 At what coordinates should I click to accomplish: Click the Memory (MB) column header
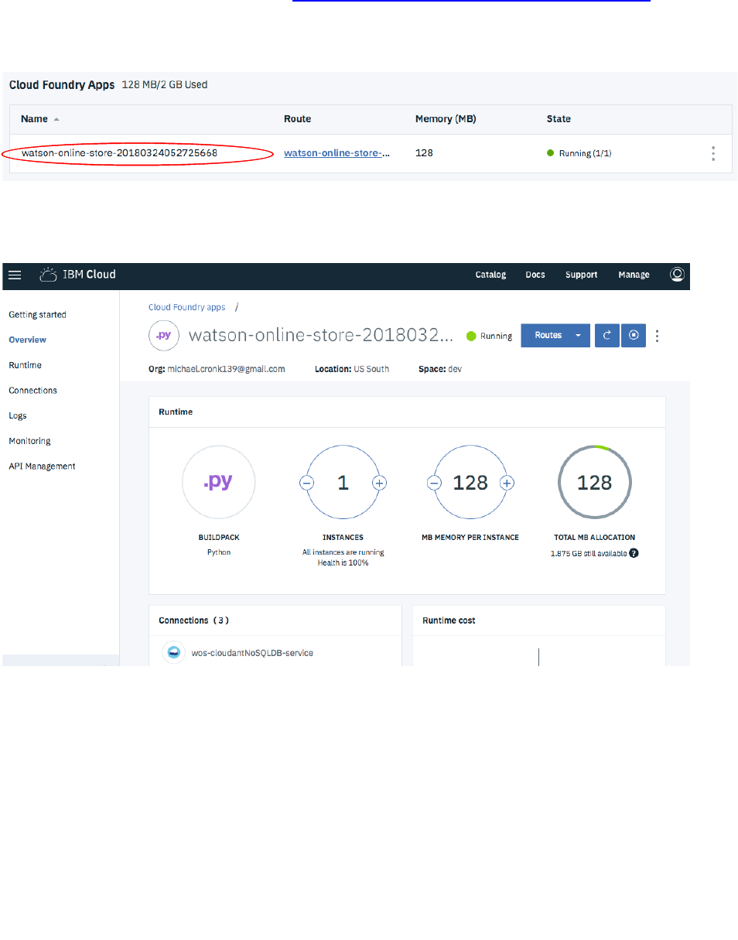446,119
